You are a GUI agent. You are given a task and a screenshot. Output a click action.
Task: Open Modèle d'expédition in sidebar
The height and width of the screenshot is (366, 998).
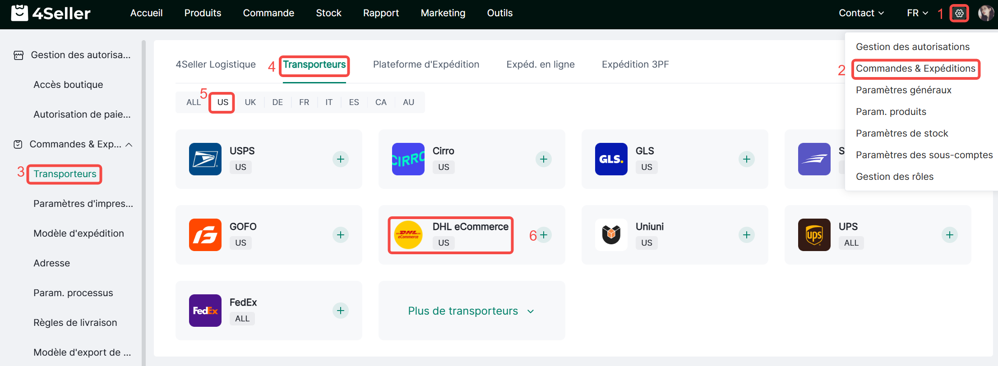(79, 233)
